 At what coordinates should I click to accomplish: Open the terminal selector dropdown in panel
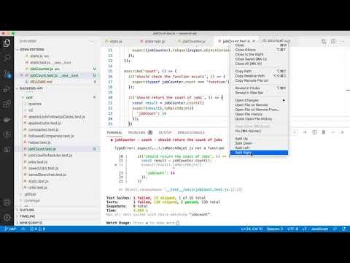click(295, 132)
